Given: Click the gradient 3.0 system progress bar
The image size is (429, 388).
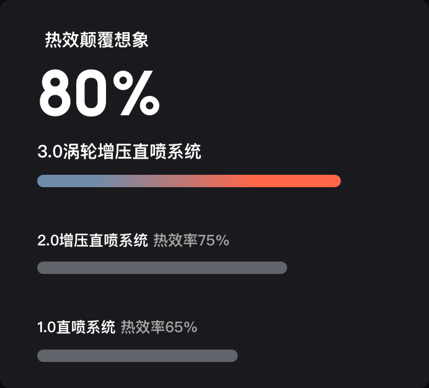Looking at the screenshot, I should [189, 181].
